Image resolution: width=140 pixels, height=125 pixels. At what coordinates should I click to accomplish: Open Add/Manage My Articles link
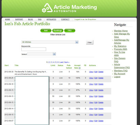122,42
